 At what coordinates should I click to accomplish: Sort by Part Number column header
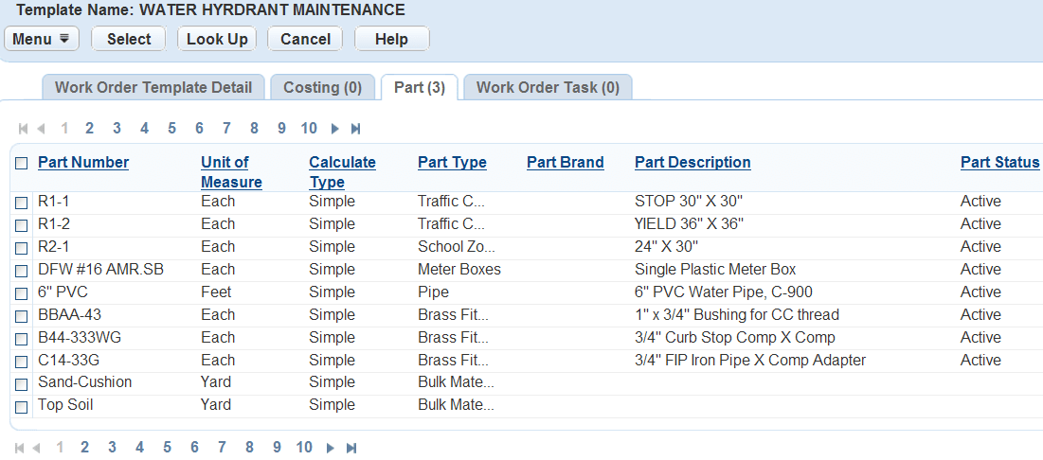83,162
